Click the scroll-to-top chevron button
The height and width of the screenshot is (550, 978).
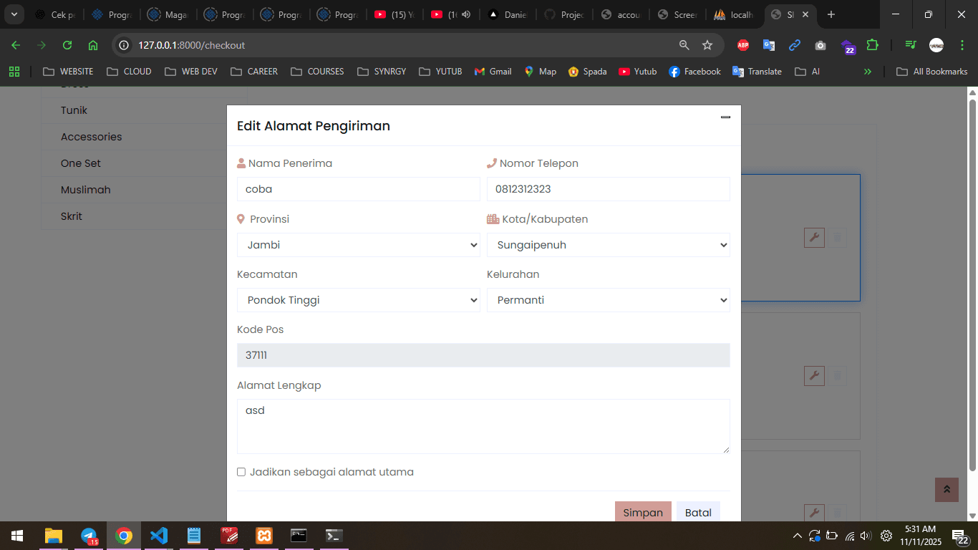tap(946, 489)
